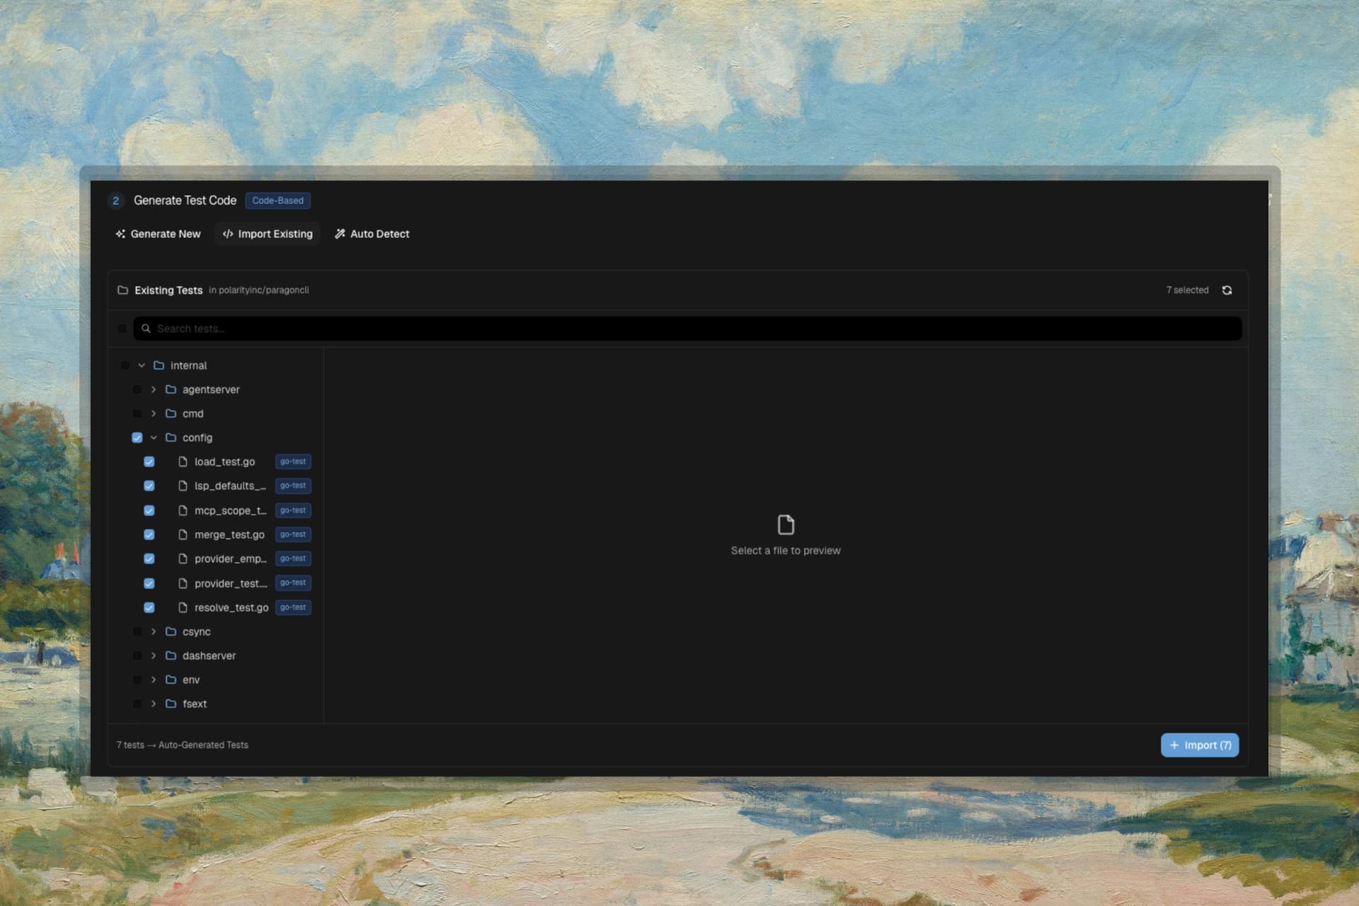Click go-test badge on merge_test.go
This screenshot has width=1359, height=906.
[x=293, y=534]
